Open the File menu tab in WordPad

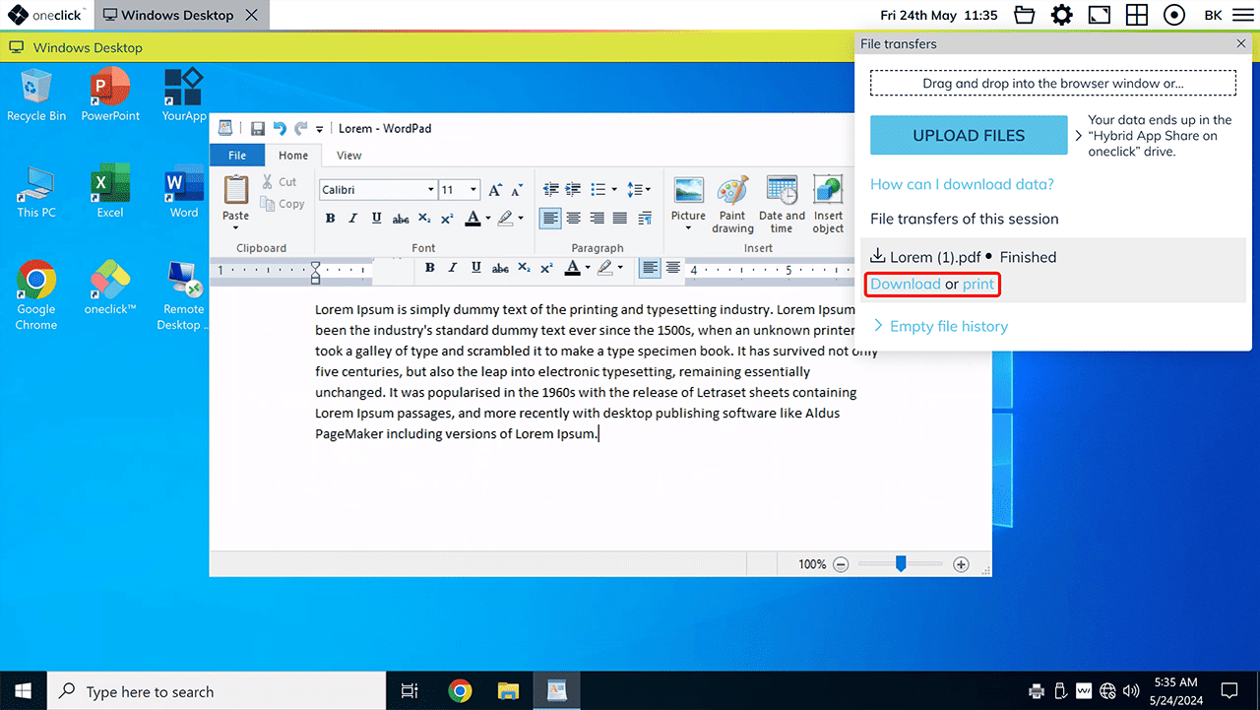click(x=237, y=156)
